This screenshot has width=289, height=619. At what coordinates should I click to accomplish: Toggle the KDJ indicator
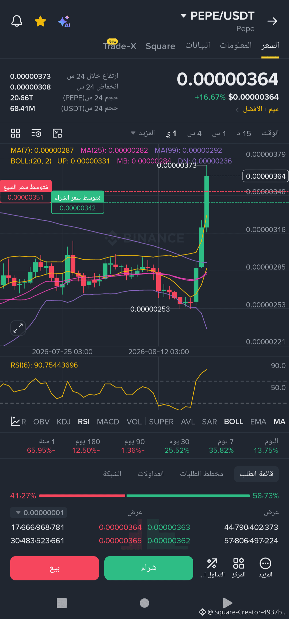[64, 422]
